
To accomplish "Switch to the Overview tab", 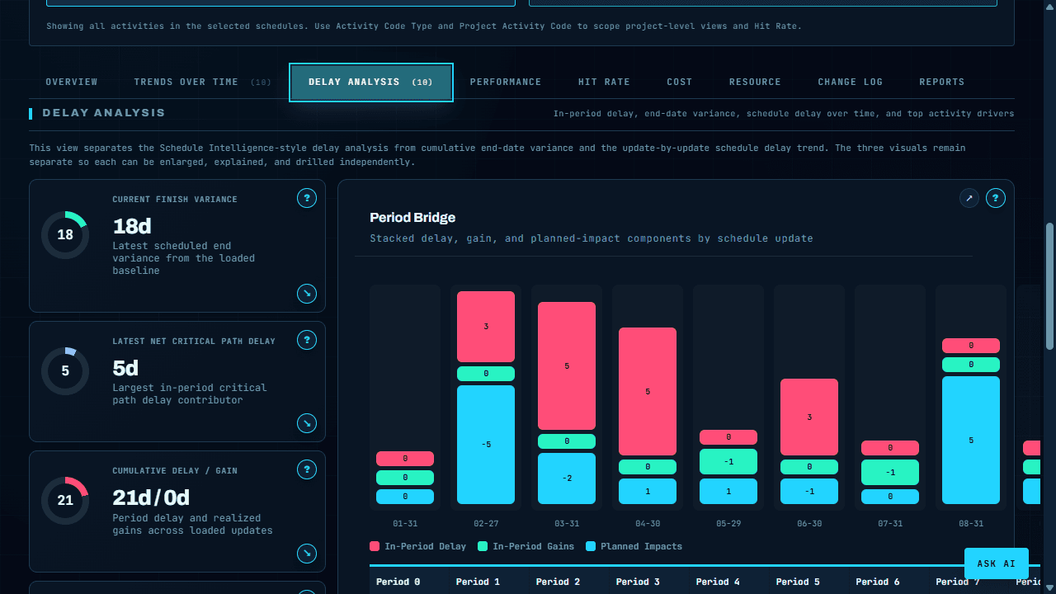I will point(72,82).
